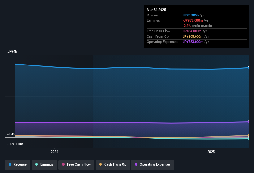Screen dimensions: 254x173
Task: Click the -2.2% profit margin text
Action: coord(197,26)
